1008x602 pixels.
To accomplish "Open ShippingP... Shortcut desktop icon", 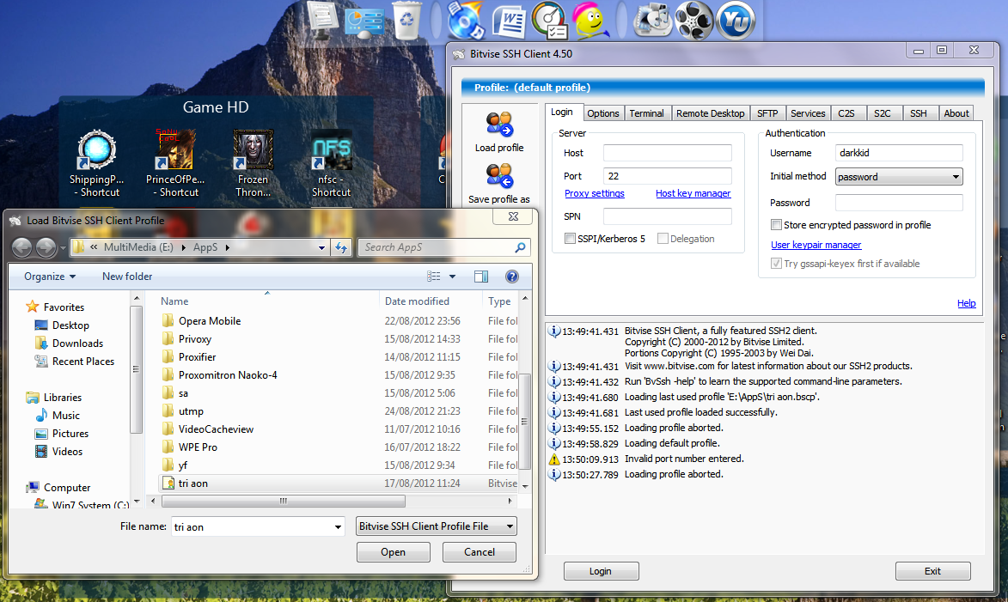I will click(96, 163).
